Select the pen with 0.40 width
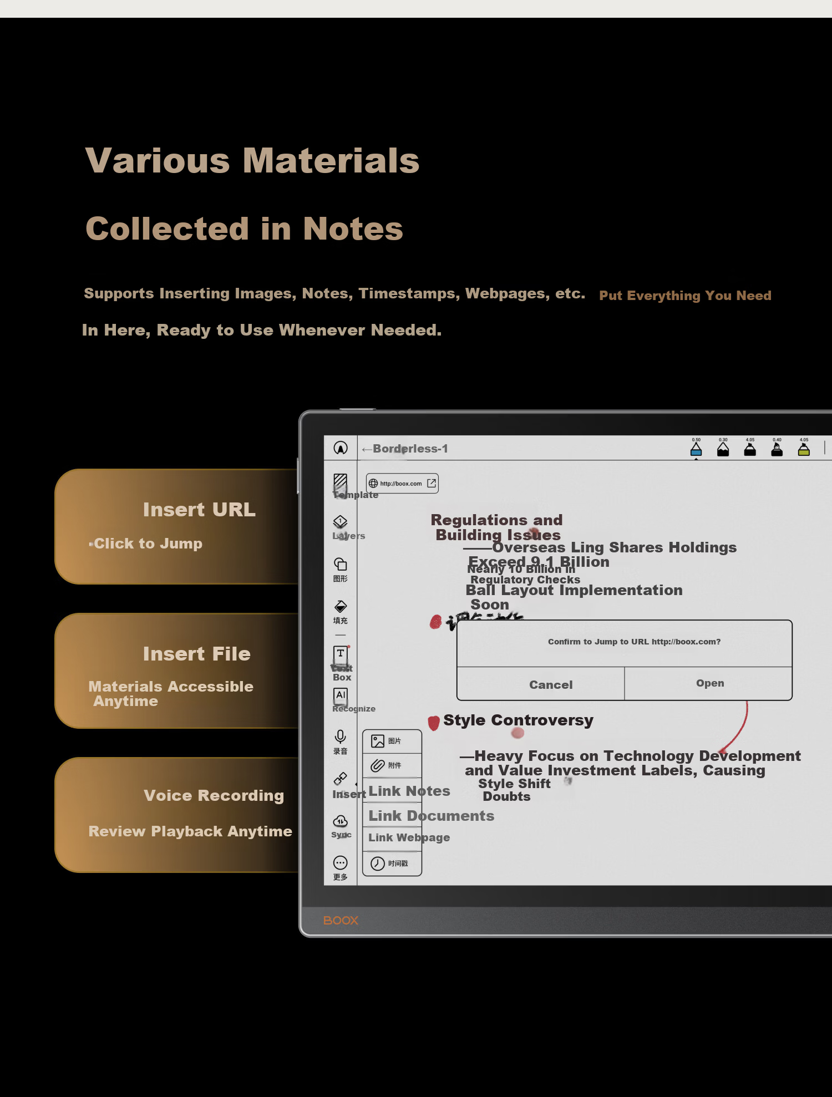The height and width of the screenshot is (1097, 832). [x=777, y=448]
